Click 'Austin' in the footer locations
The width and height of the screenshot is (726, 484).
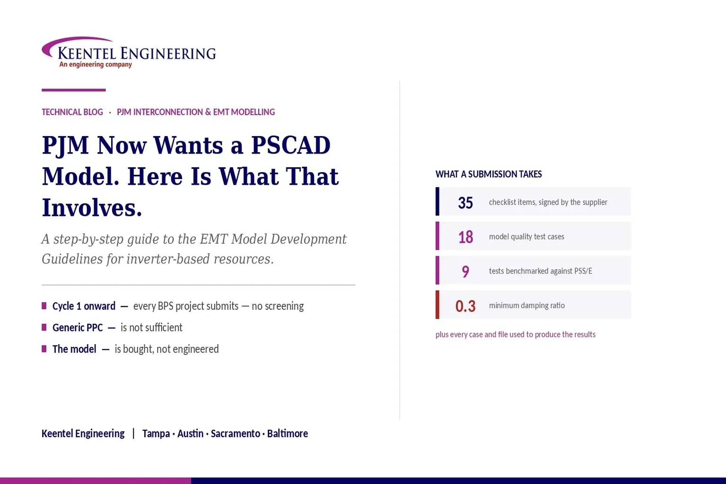point(190,433)
